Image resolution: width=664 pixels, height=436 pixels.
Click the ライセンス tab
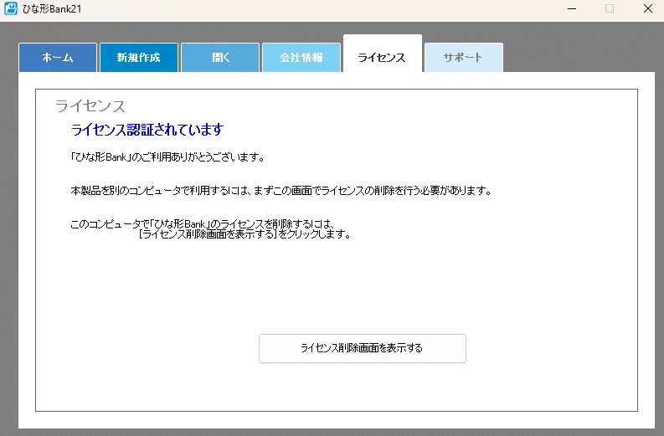pyautogui.click(x=383, y=54)
